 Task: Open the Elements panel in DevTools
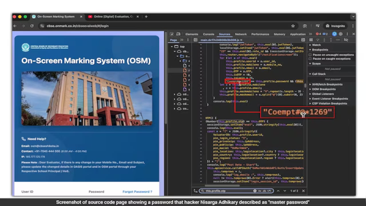192,34
